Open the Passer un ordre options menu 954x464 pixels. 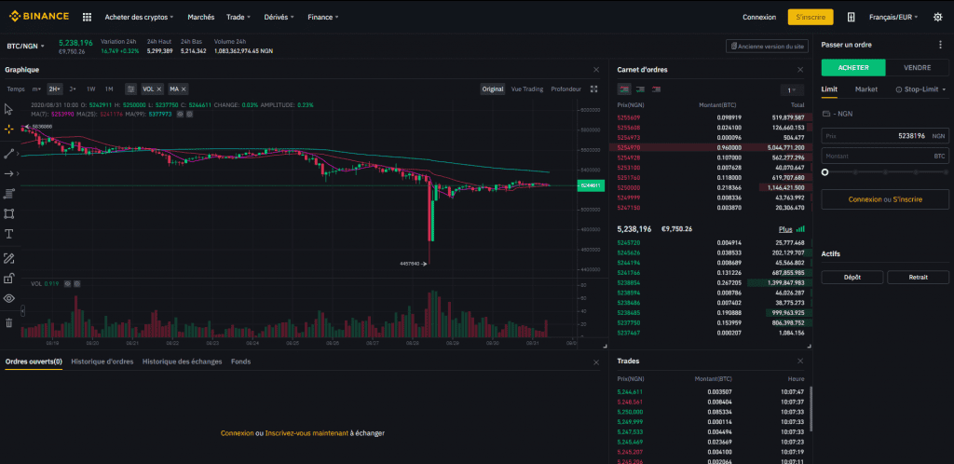(941, 45)
